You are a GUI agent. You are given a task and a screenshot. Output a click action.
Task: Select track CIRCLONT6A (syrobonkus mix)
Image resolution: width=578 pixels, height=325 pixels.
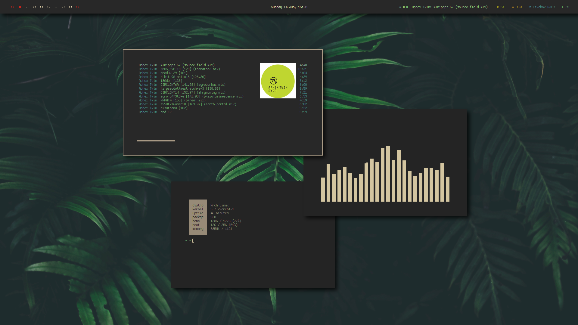pyautogui.click(x=193, y=85)
